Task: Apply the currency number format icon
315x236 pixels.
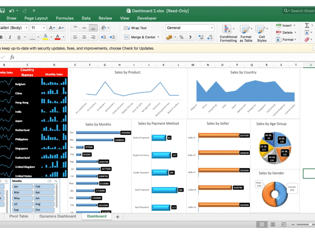Action: (x=170, y=37)
